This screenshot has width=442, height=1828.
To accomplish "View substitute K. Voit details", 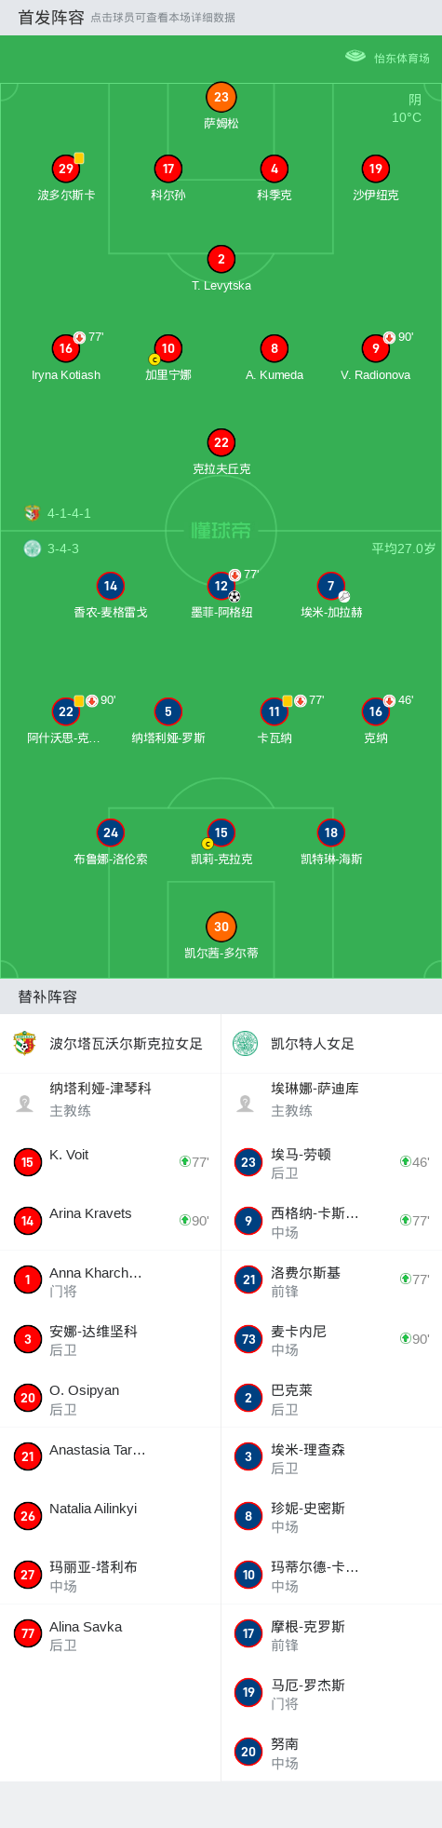I will click(110, 1162).
